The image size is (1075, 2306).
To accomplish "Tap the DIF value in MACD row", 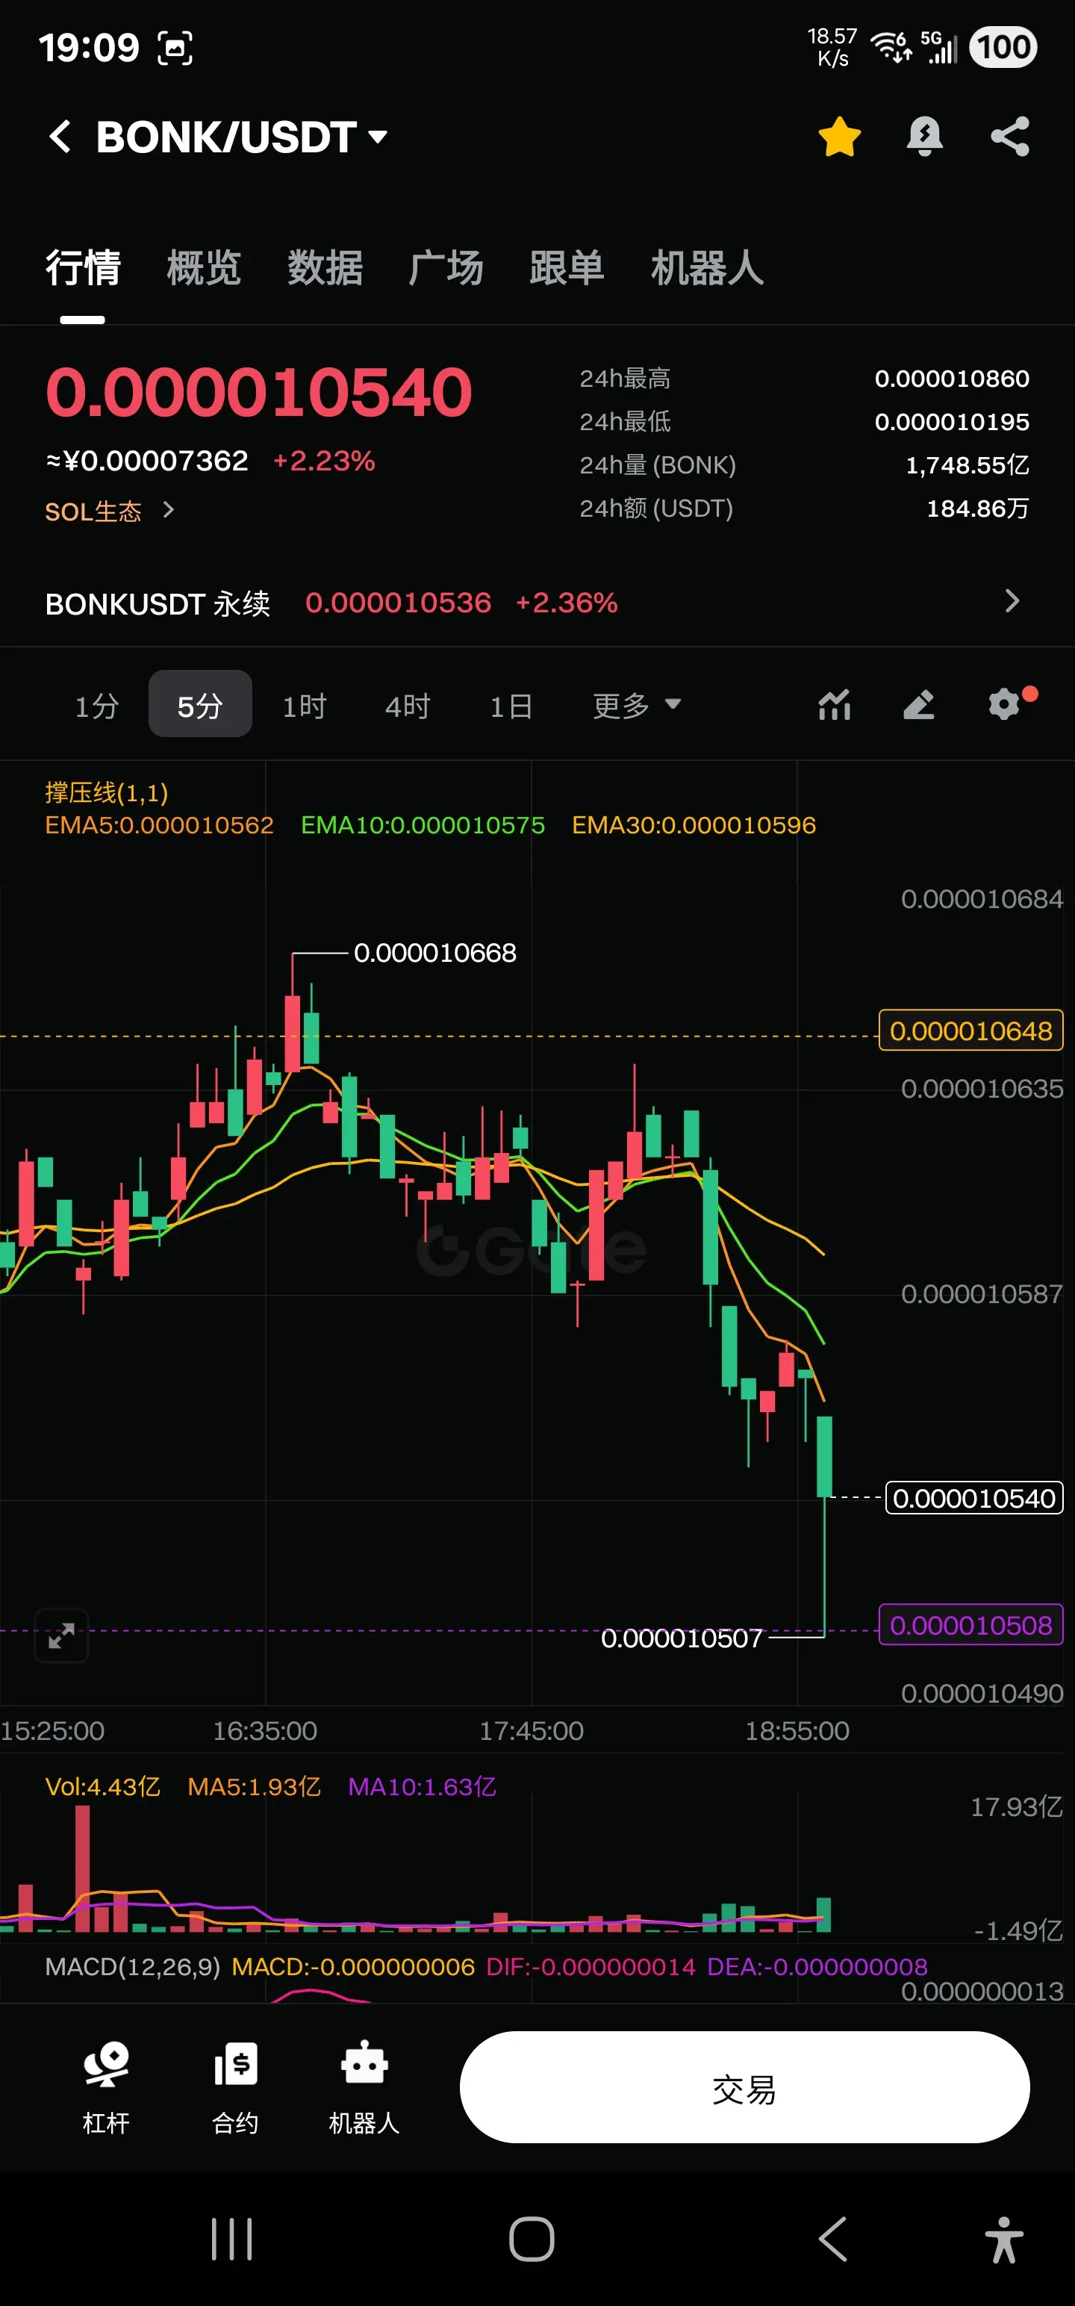I will click(591, 1967).
